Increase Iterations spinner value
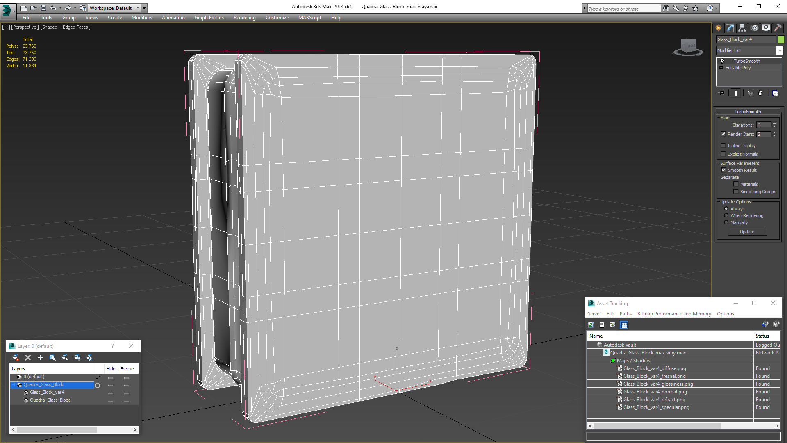The image size is (787, 443). [774, 123]
